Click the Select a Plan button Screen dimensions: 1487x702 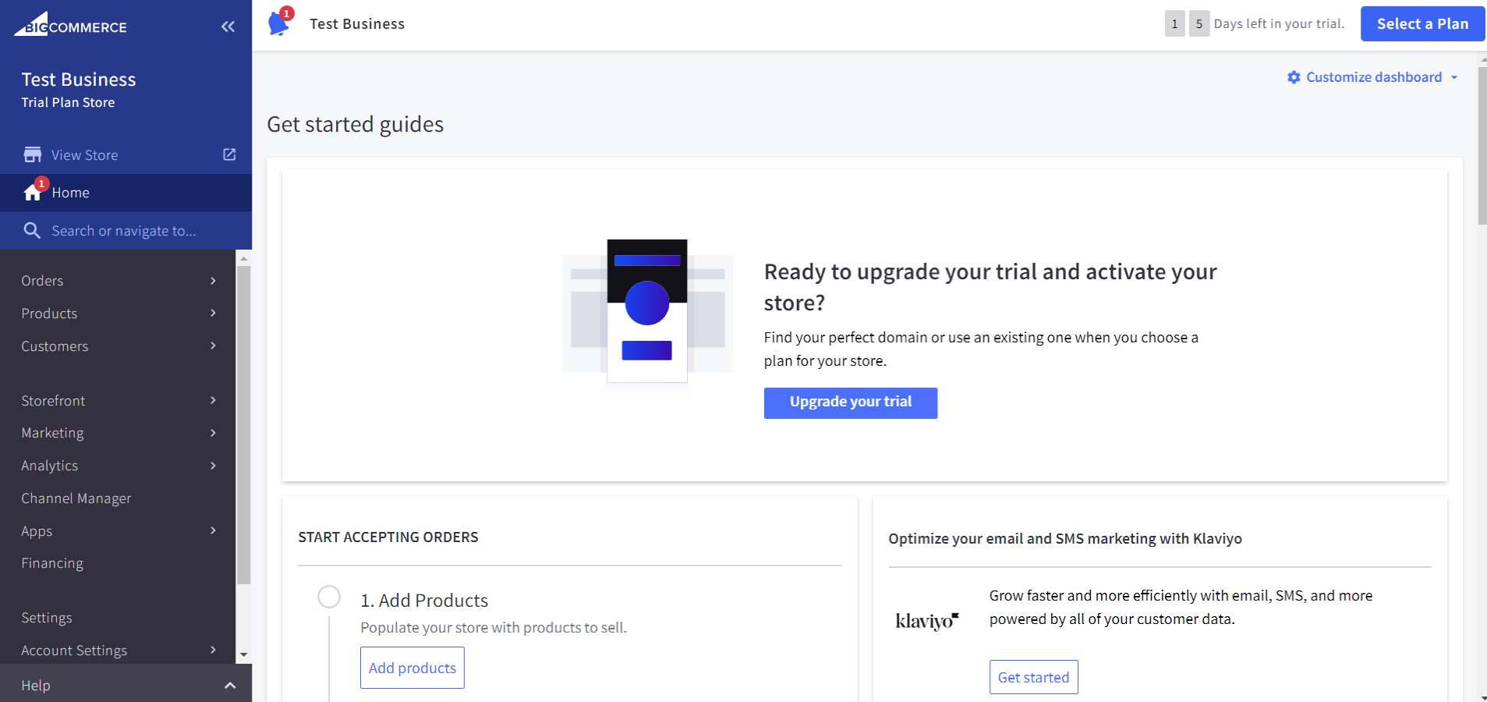pyautogui.click(x=1422, y=23)
